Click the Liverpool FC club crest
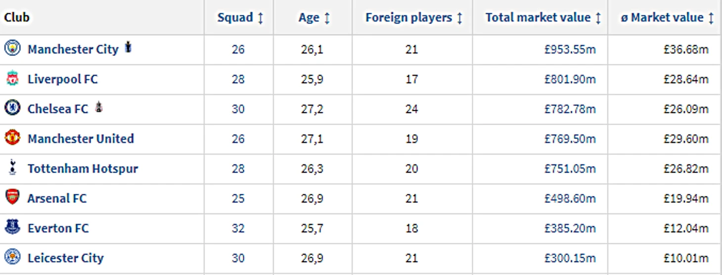The height and width of the screenshot is (275, 722). click(x=12, y=78)
